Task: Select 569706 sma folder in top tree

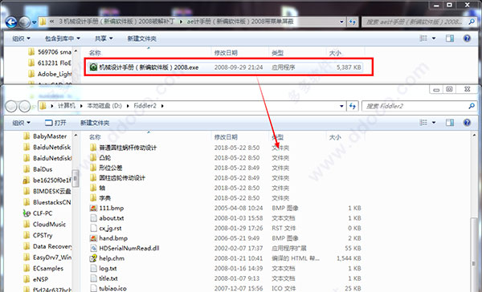Action: 50,52
